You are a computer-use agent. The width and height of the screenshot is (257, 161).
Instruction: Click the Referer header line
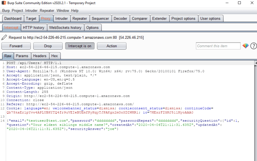point(70,104)
